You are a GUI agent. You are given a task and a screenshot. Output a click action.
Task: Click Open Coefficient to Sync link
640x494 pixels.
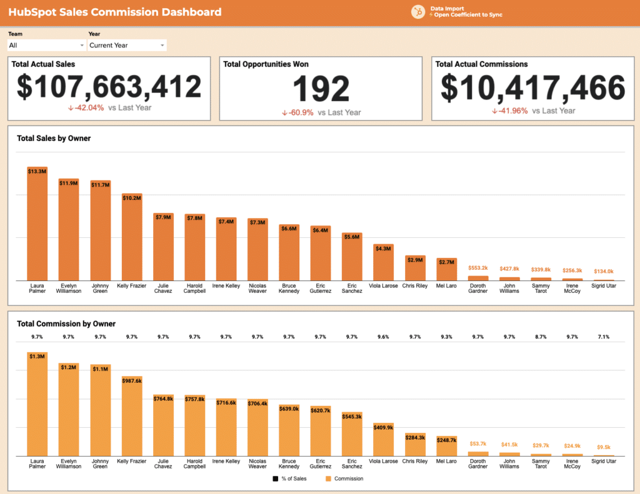pyautogui.click(x=467, y=15)
